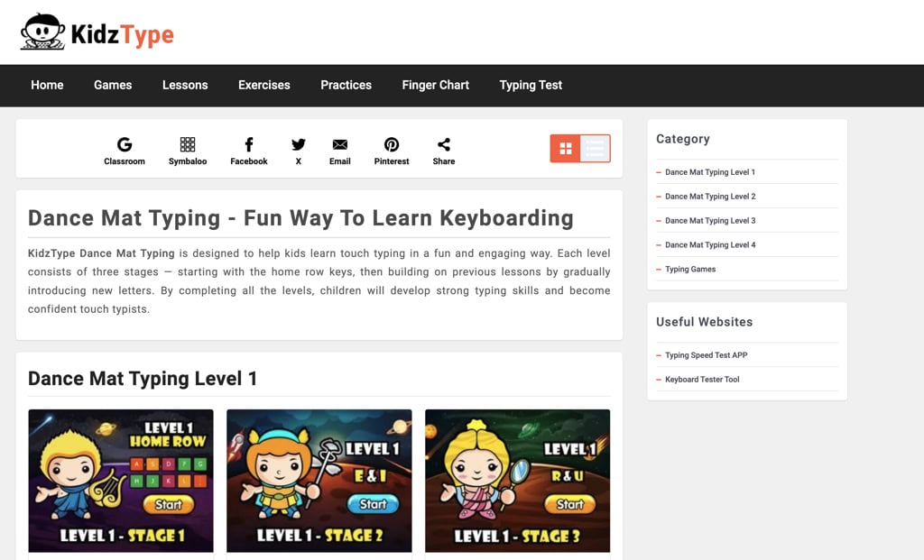Screen dimensions: 924x560
Task: Open Dance Mat Typing Level 3 category link
Action: 710,220
